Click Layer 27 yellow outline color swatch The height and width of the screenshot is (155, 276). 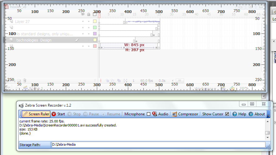pyautogui.click(x=95, y=21)
